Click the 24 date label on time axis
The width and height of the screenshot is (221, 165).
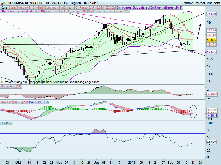[201, 163]
